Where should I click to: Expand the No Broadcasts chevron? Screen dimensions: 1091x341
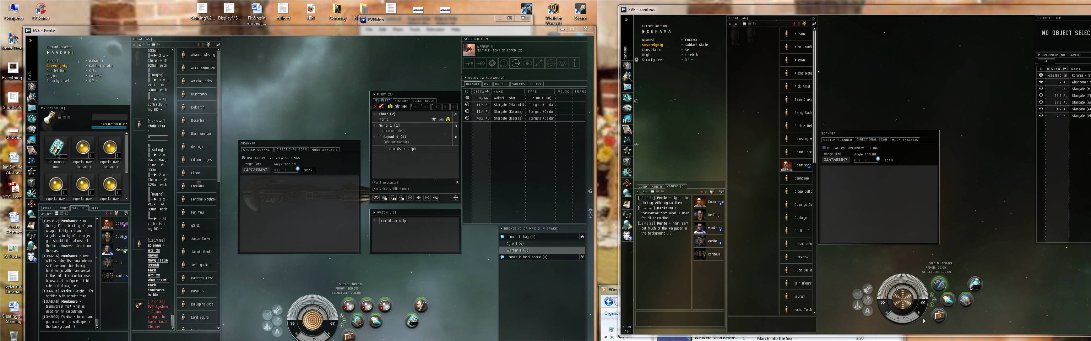457,182
